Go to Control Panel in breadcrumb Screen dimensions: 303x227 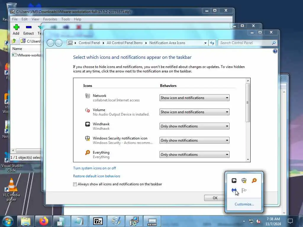[89, 43]
